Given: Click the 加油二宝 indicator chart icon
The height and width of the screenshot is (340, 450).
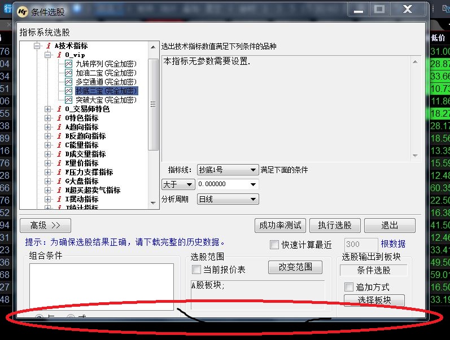Looking at the screenshot, I should pos(68,73).
